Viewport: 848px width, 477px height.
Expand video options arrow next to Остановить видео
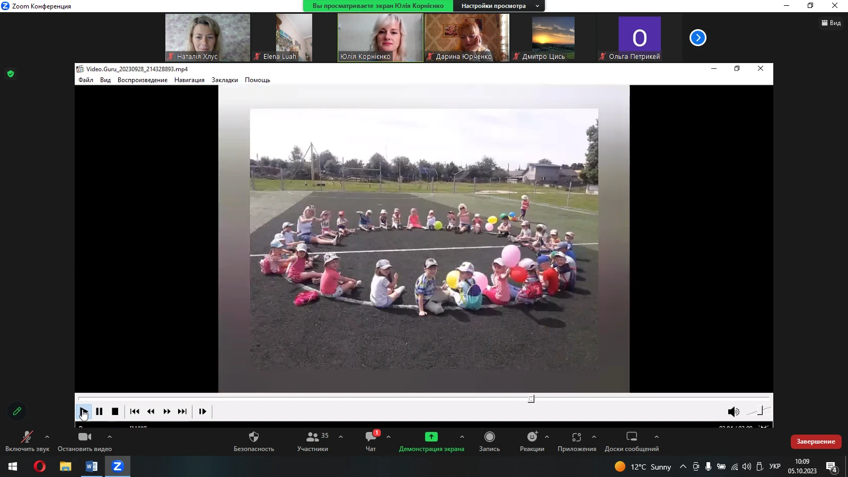(x=110, y=437)
